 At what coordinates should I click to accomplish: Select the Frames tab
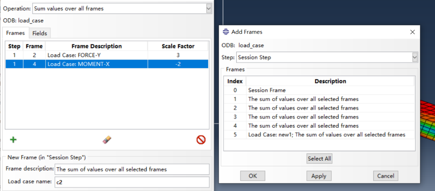(x=16, y=33)
